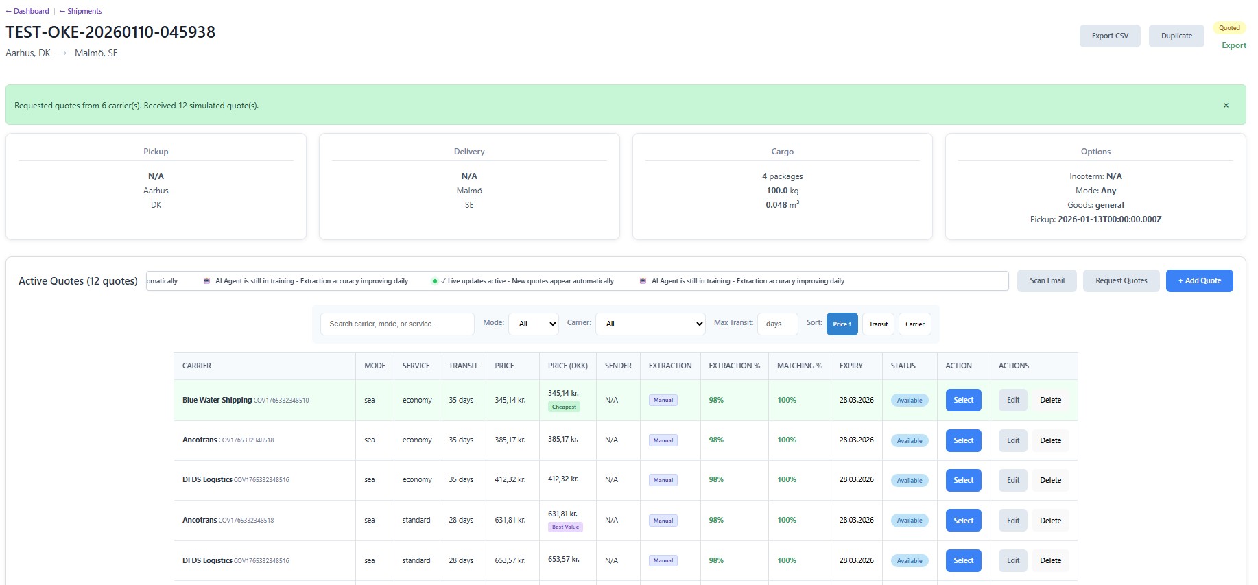Viewport: 1258px width, 585px height.
Task: Click the Export CSV button
Action: pos(1110,36)
